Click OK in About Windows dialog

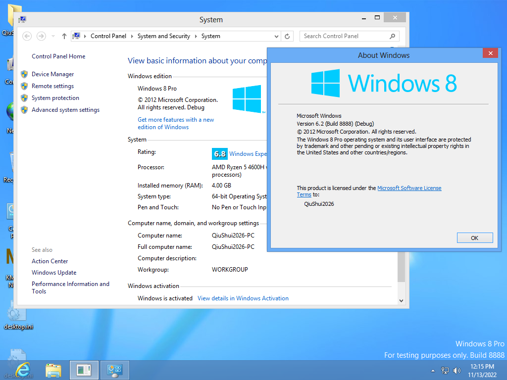pos(475,238)
